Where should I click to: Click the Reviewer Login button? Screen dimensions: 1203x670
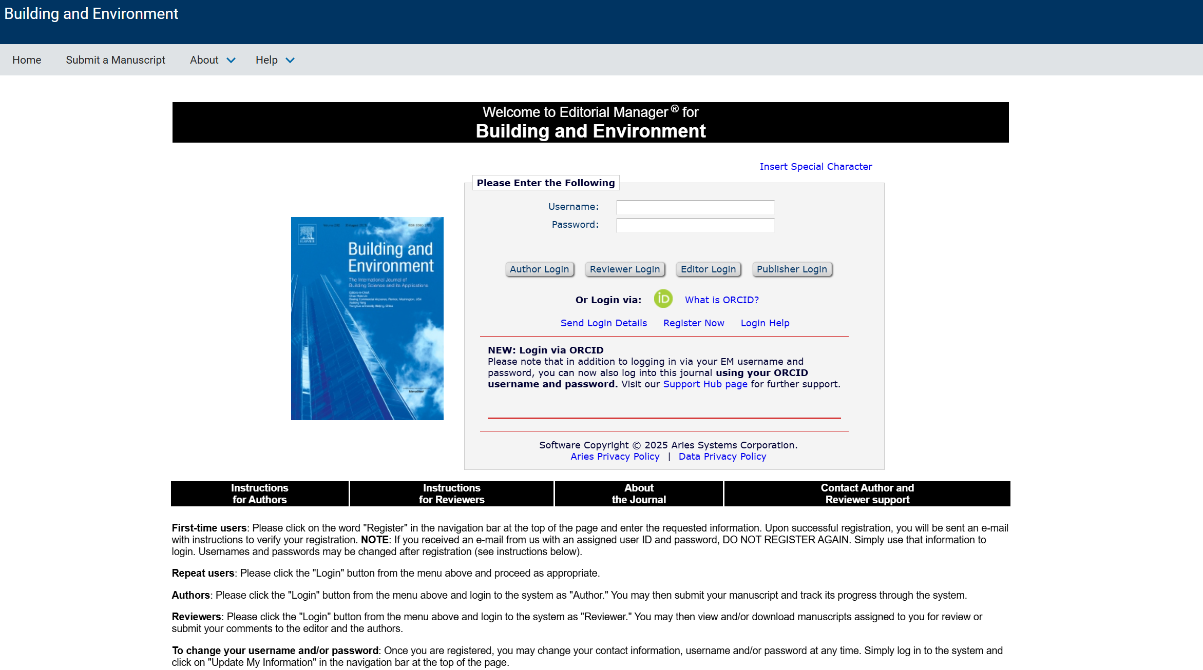coord(625,269)
